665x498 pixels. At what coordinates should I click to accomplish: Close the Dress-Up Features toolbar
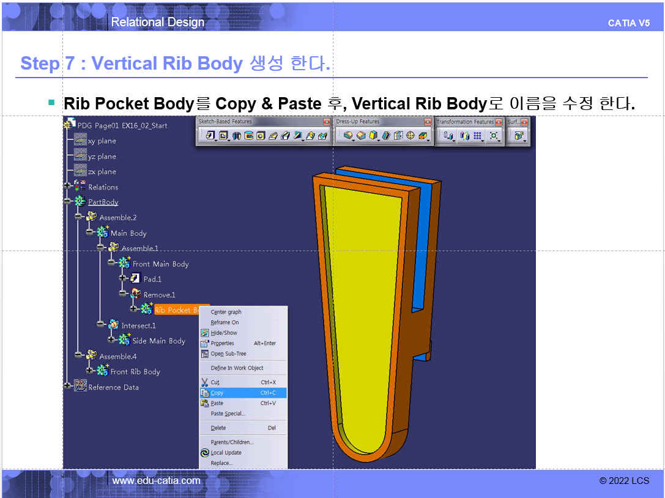[427, 122]
